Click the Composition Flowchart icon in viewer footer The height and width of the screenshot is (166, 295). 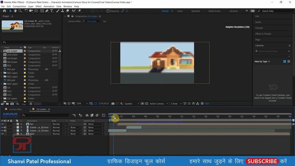(198, 103)
